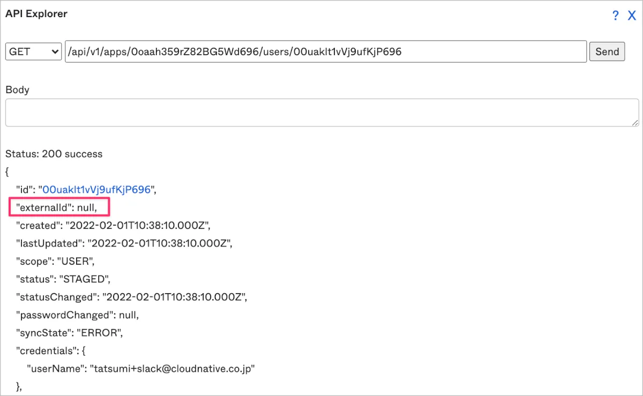The width and height of the screenshot is (643, 396).
Task: Click the created timestamp value
Action: (x=138, y=225)
